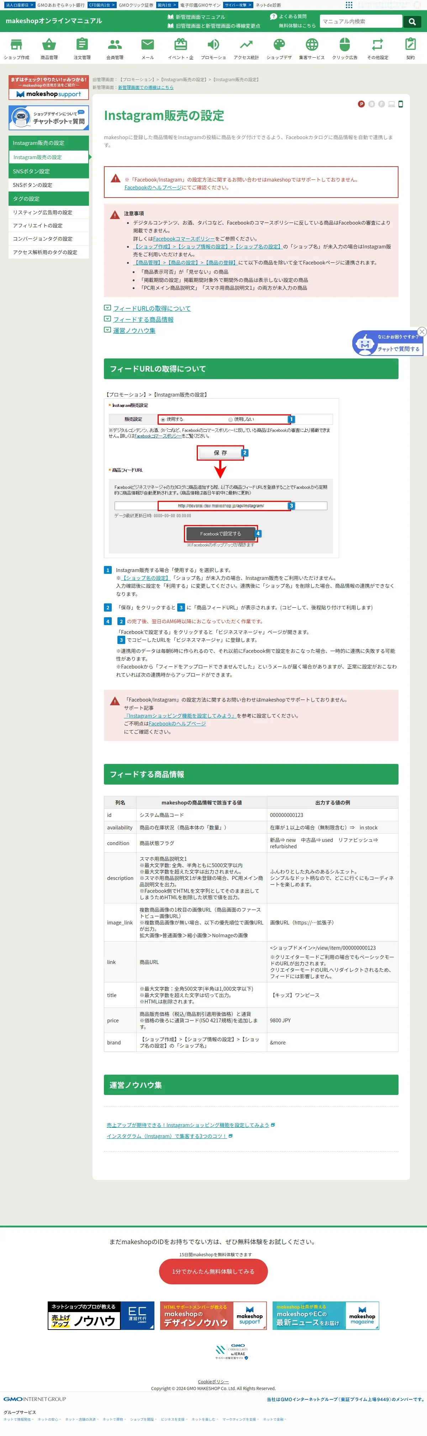The width and height of the screenshot is (427, 1436).
Task: Open アクセス解析用のタグの設定 sidebar item
Action: tap(48, 252)
